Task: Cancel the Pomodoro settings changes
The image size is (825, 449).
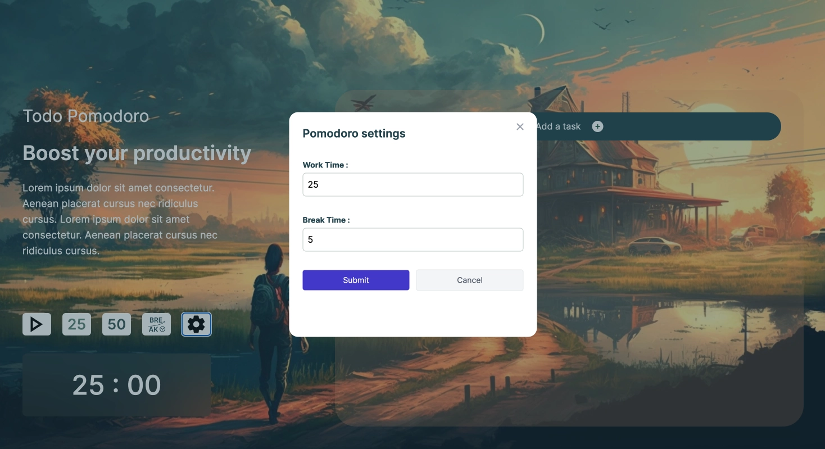Action: click(470, 280)
